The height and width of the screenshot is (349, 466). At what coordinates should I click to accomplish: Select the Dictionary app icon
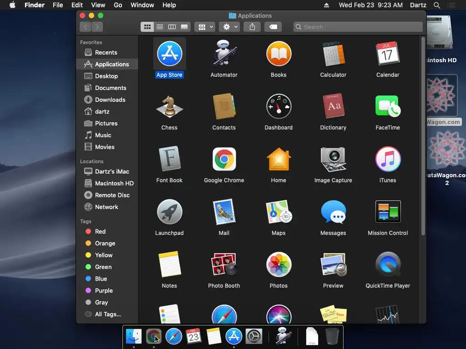pos(333,106)
